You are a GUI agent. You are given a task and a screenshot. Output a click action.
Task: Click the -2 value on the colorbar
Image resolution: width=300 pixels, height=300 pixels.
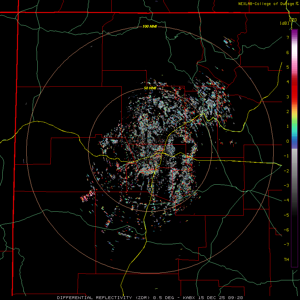coord(286,171)
